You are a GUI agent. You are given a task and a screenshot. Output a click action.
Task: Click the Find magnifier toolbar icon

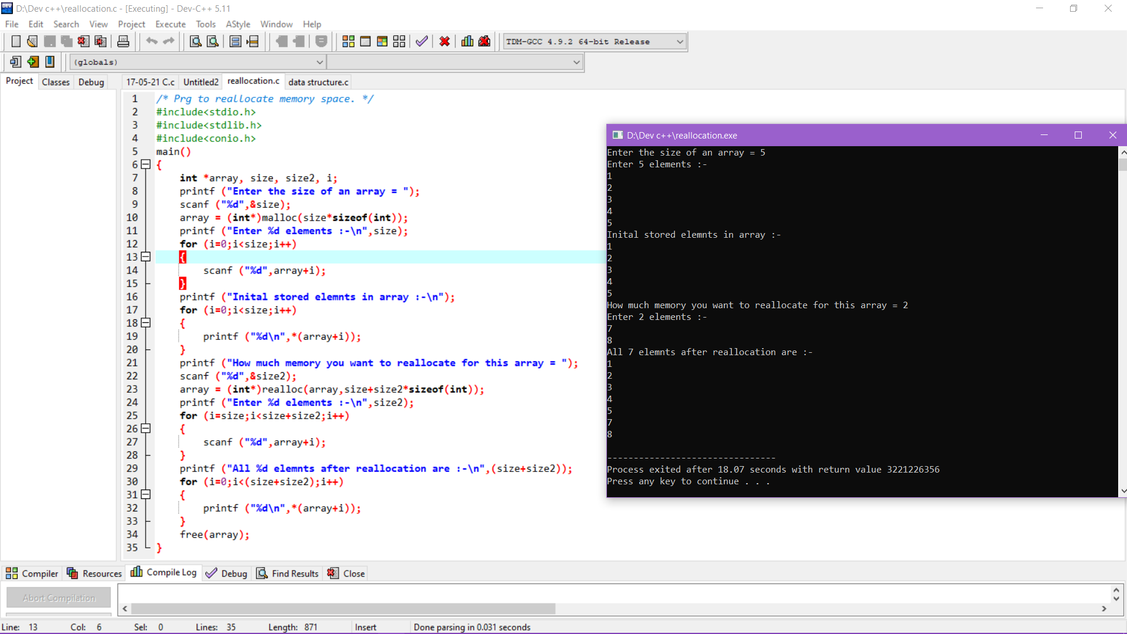(195, 41)
